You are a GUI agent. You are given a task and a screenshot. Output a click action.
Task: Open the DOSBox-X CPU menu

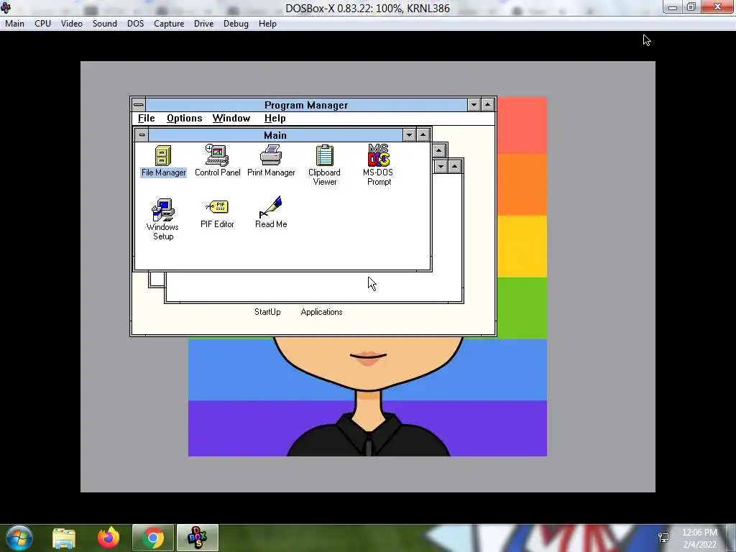(42, 24)
